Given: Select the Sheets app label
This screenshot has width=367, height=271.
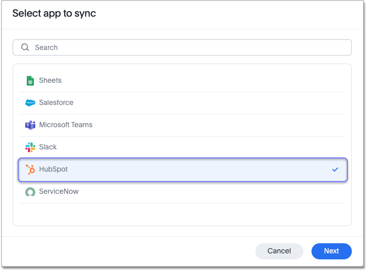Looking at the screenshot, I should coord(50,80).
